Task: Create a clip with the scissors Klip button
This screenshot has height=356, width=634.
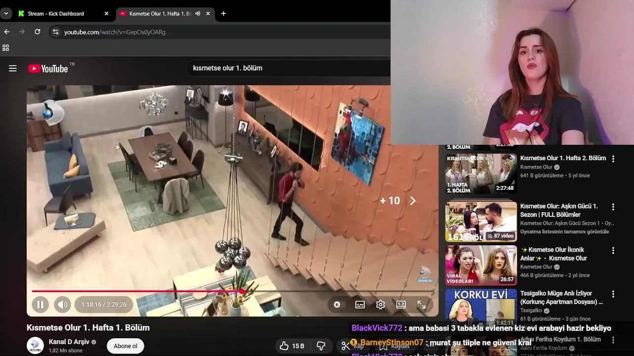Action: (354, 346)
